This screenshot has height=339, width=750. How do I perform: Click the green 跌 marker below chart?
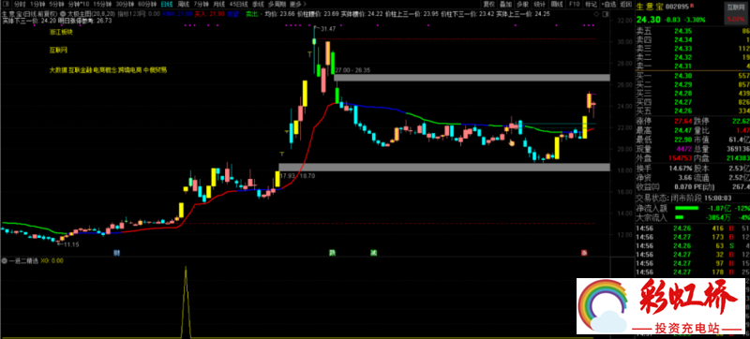[x=332, y=252]
